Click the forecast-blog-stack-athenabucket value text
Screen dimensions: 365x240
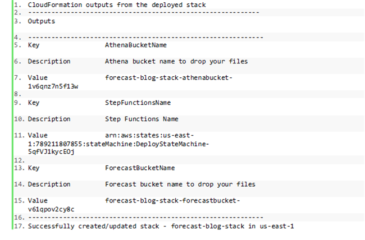(168, 77)
